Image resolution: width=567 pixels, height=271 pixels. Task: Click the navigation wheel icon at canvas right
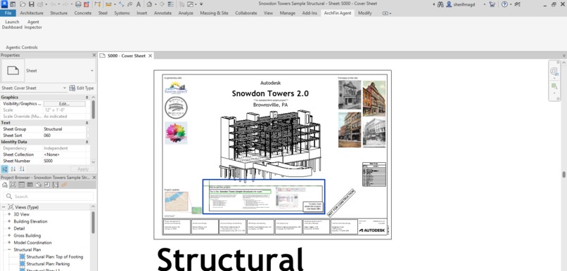click(554, 72)
